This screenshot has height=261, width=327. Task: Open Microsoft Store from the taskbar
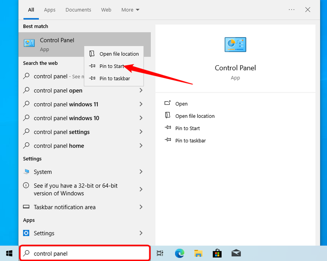[217, 253]
